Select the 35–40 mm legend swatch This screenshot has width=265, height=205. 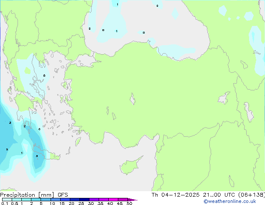[103, 200]
